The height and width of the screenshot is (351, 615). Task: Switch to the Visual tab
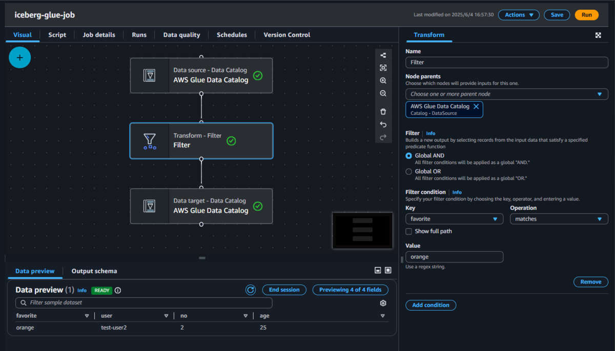23,35
